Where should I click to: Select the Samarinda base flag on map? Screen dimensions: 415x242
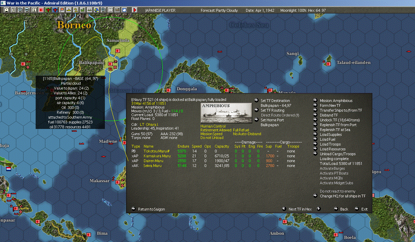pyautogui.click(x=118, y=51)
